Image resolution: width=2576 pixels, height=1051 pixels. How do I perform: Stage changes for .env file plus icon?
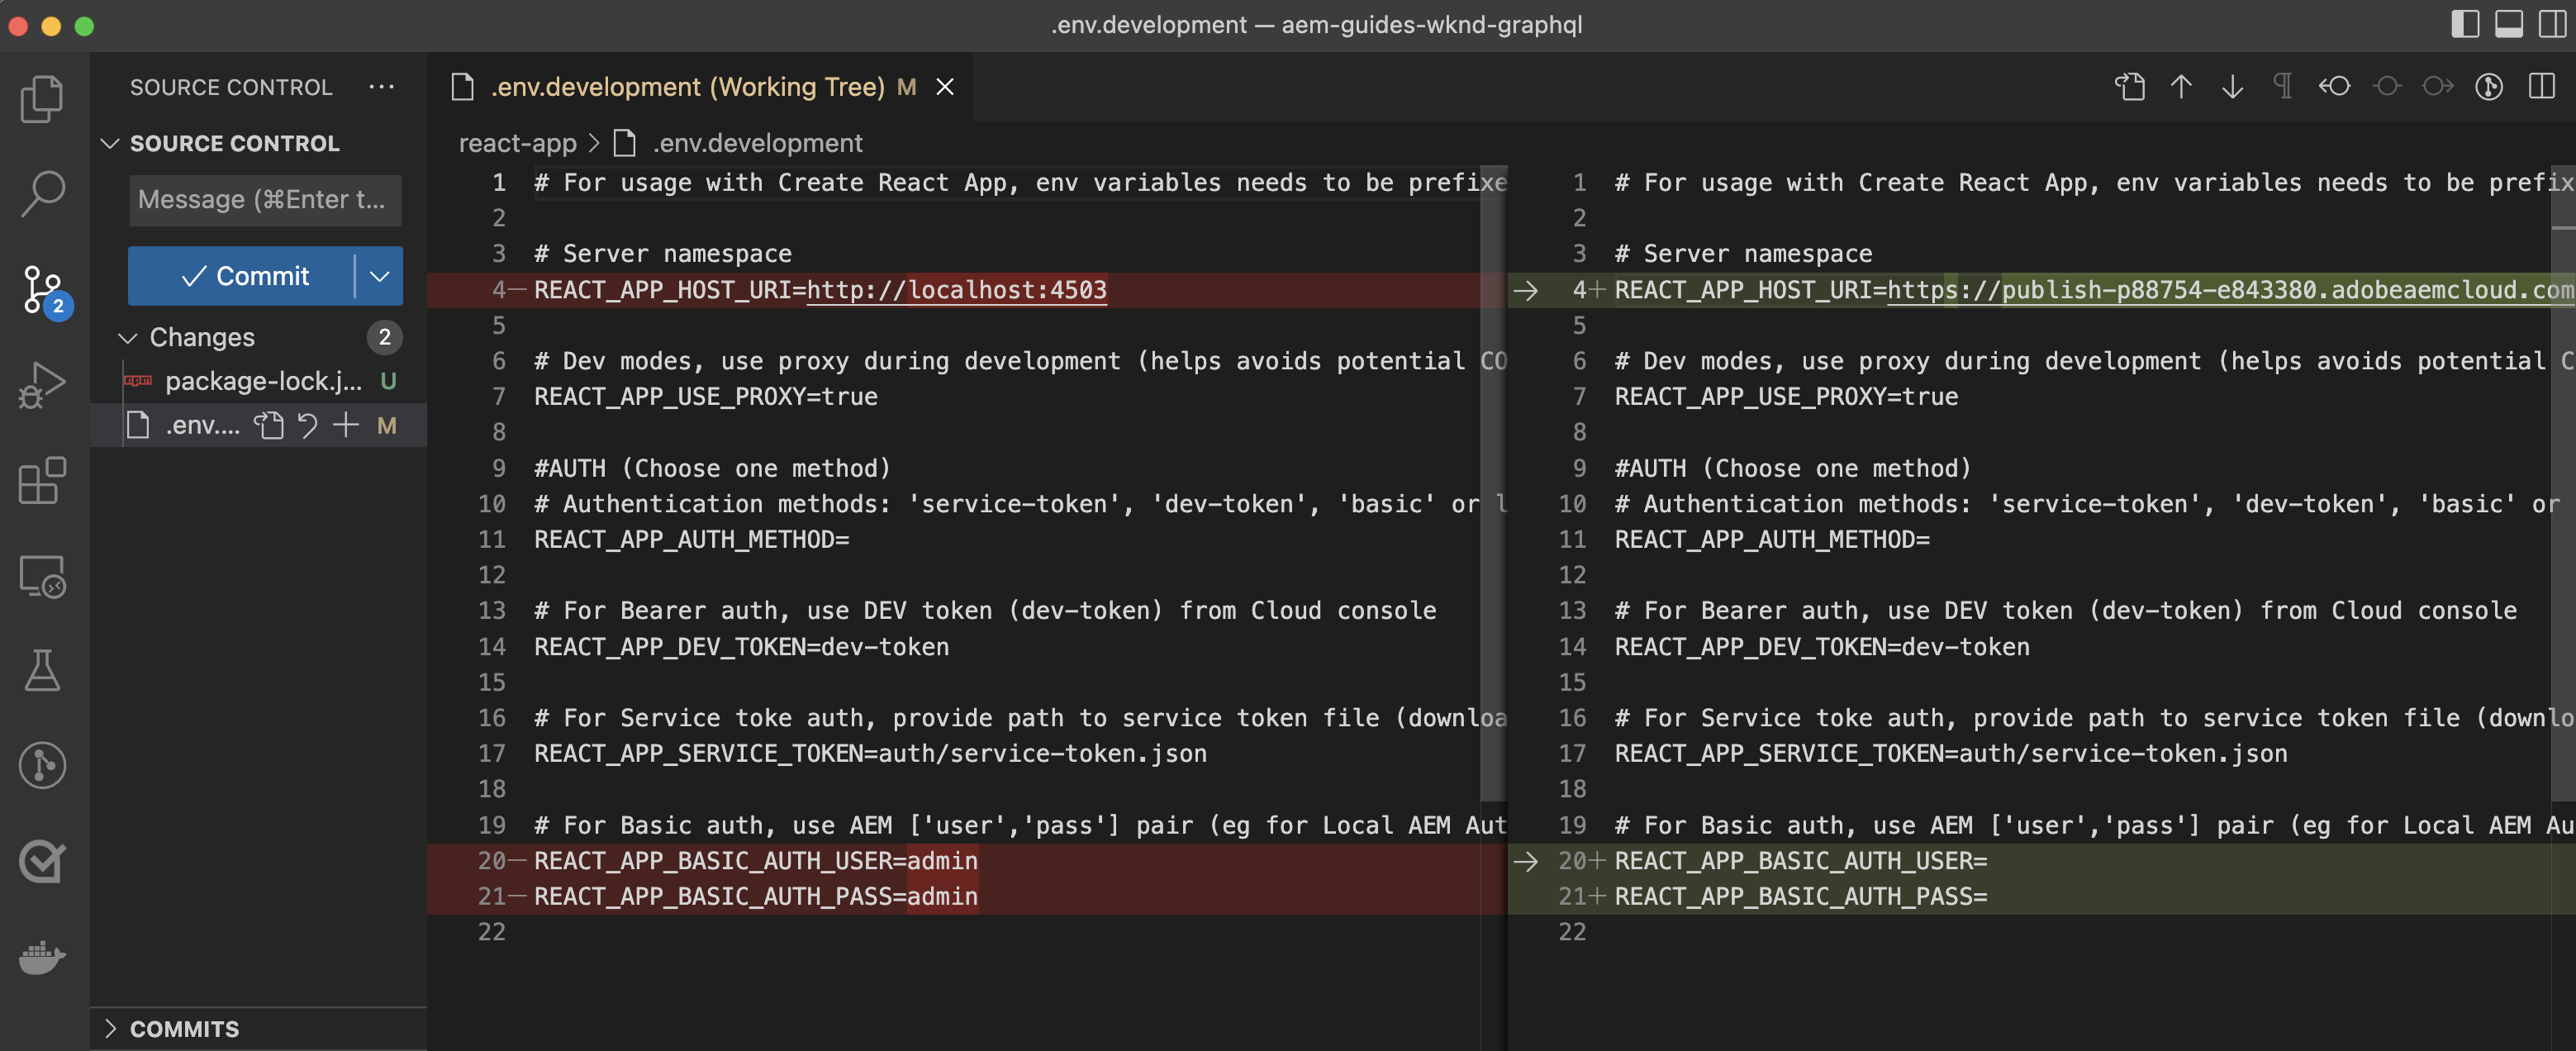[x=346, y=425]
